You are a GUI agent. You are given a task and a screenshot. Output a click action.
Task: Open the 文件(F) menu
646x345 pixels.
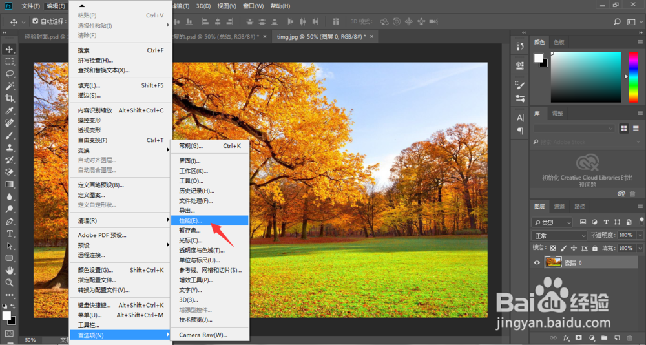click(x=31, y=6)
